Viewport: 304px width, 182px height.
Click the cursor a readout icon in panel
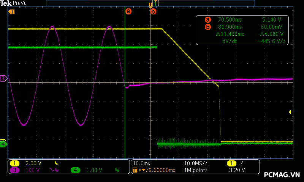pos(207,19)
